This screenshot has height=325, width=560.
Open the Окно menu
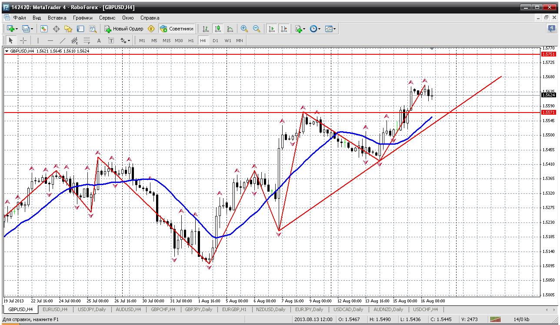click(x=128, y=18)
